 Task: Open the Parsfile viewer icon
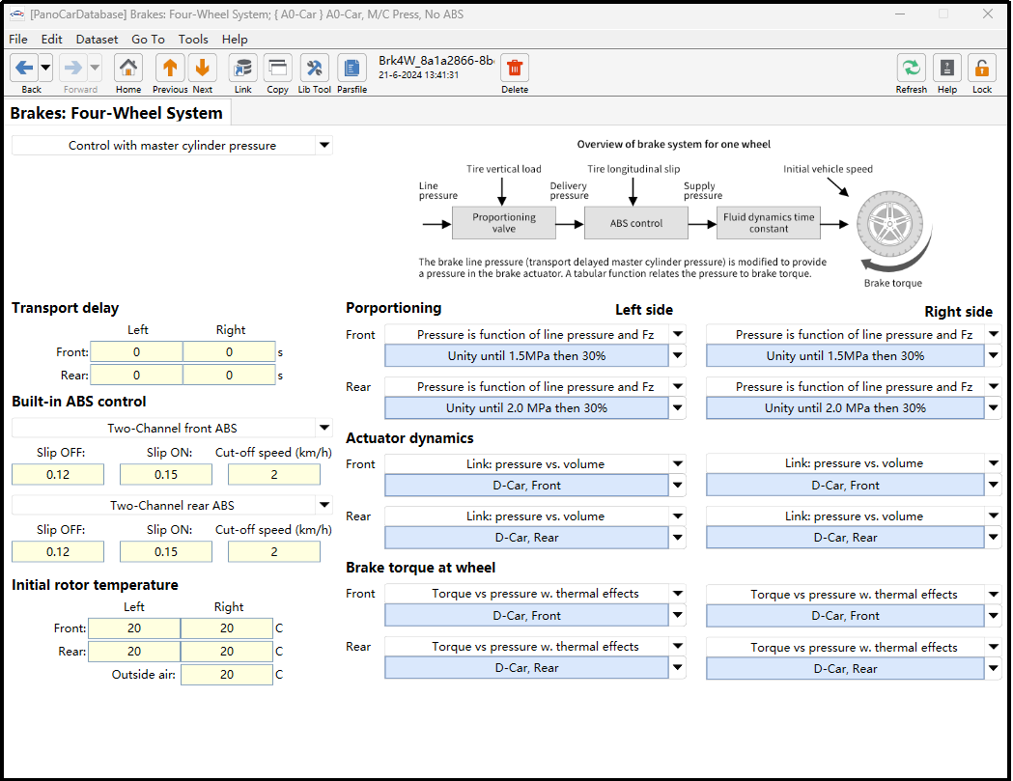[352, 68]
